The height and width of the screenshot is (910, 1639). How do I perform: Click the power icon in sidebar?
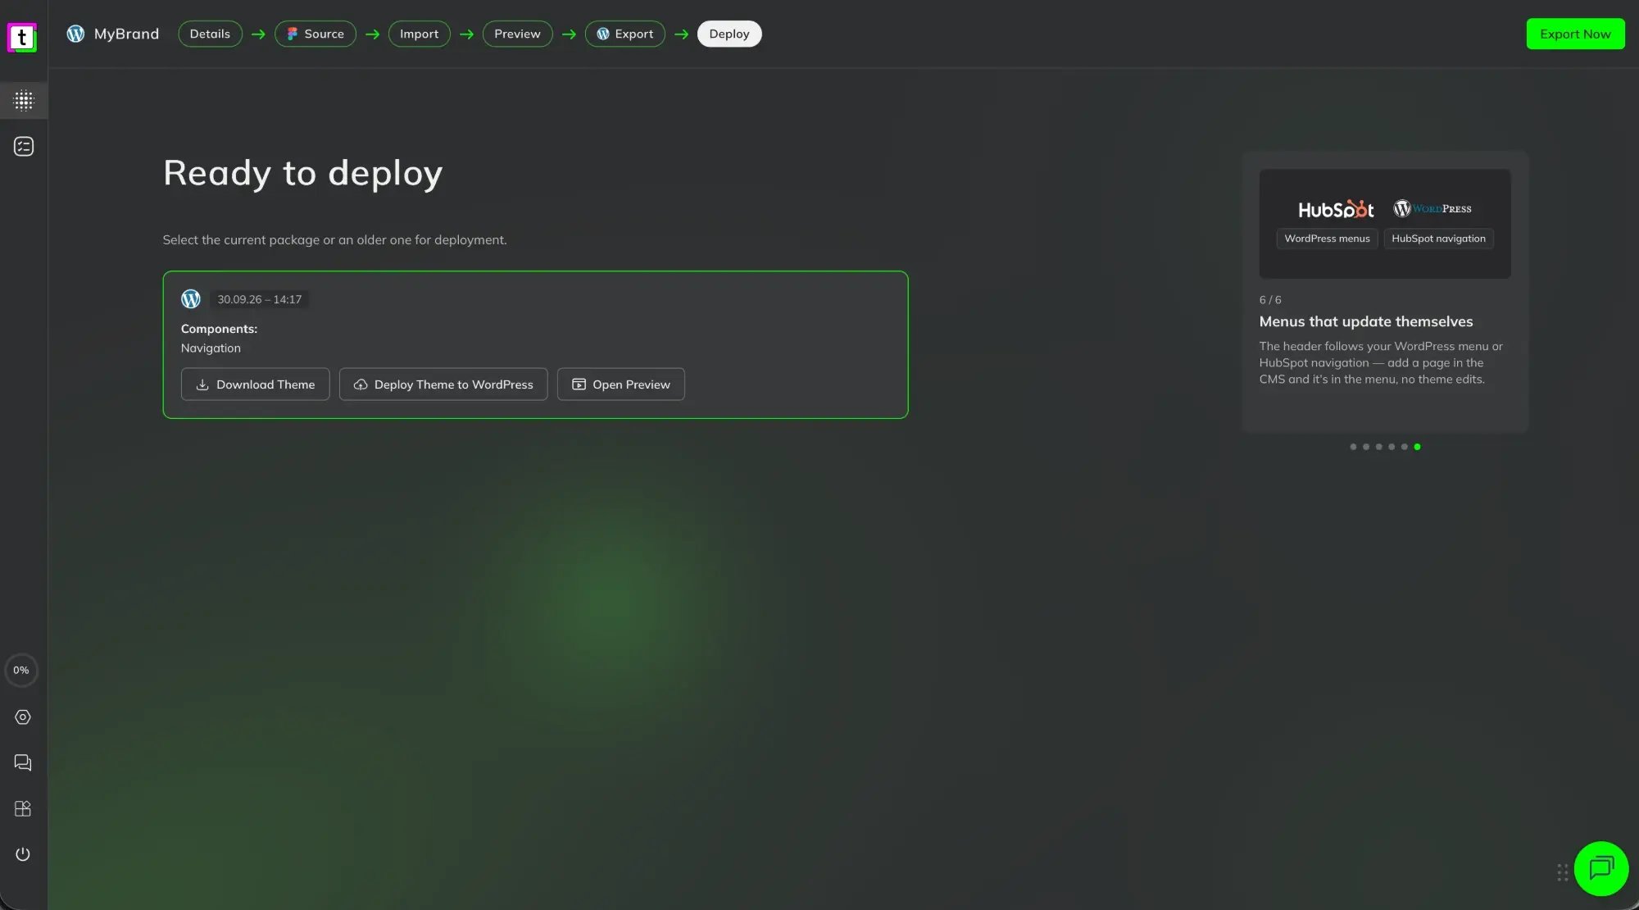[x=23, y=854]
